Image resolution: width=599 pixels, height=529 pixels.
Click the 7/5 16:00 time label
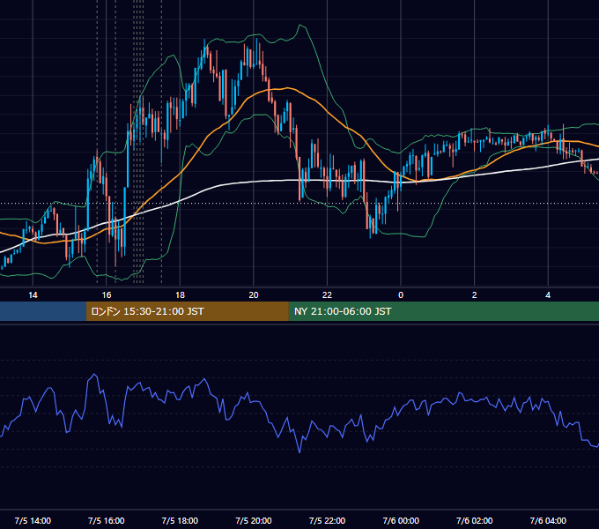[x=107, y=520]
